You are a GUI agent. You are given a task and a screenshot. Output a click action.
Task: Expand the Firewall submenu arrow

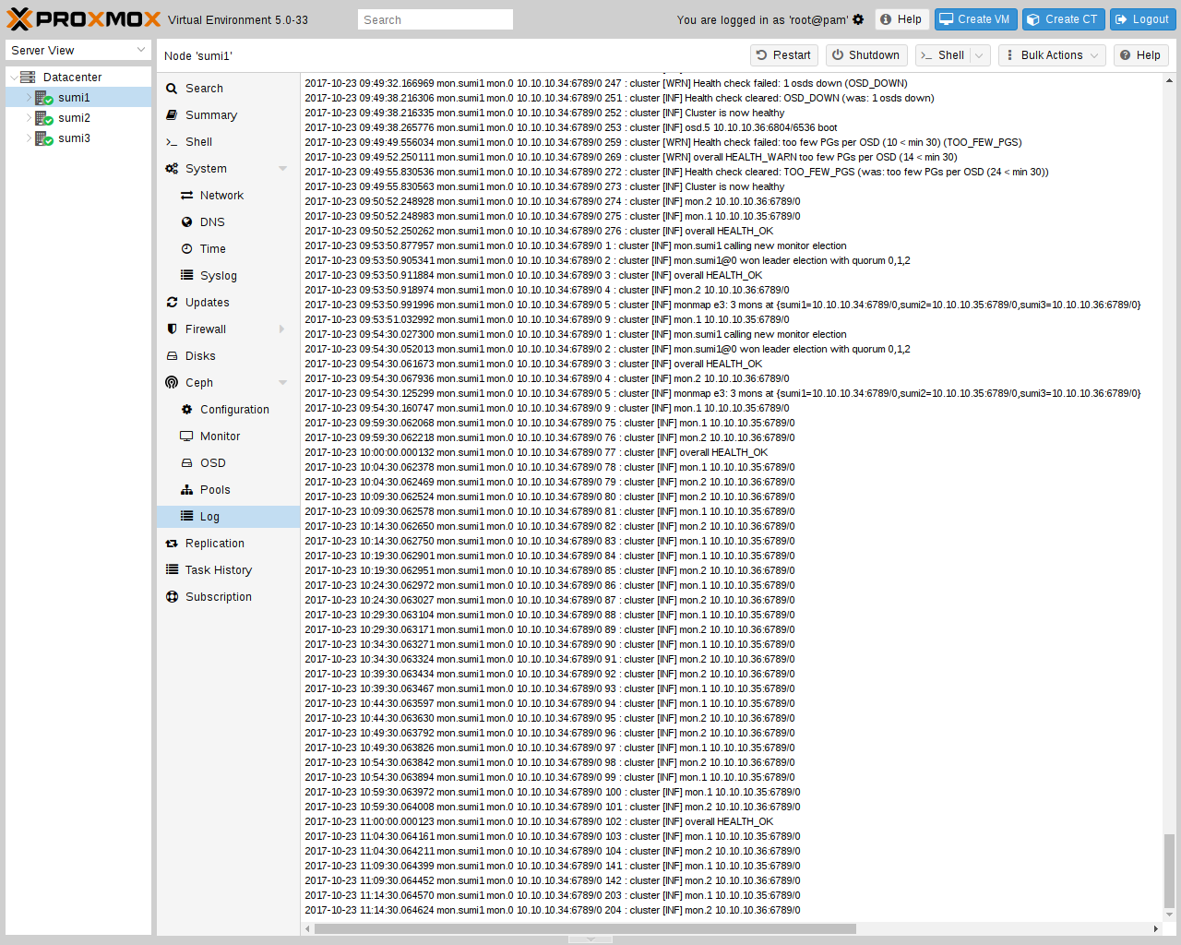(x=282, y=329)
